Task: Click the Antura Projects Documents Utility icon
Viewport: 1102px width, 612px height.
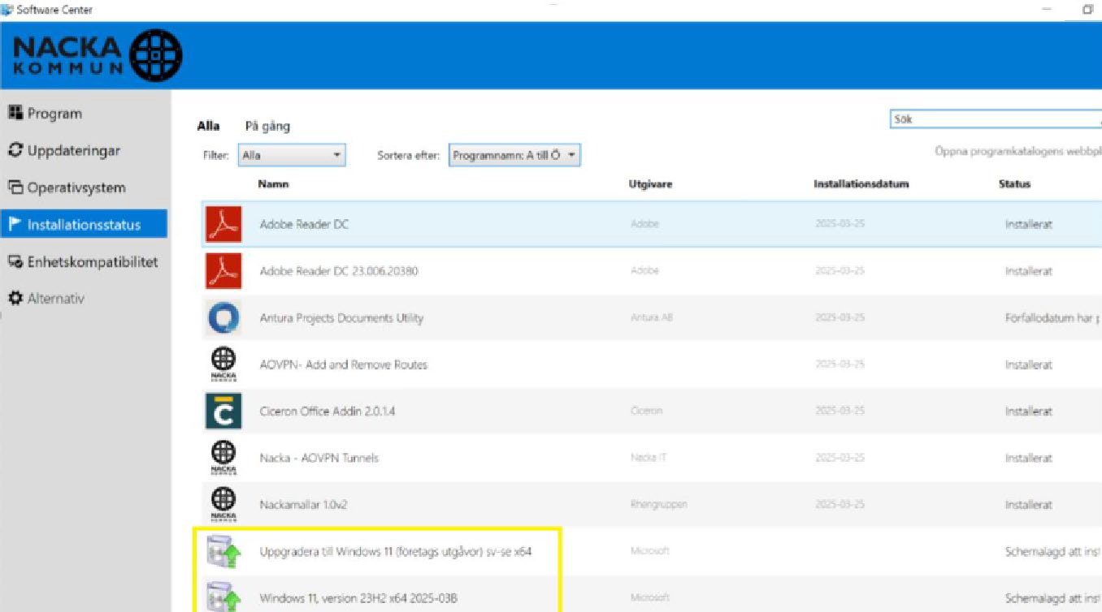Action: tap(223, 318)
